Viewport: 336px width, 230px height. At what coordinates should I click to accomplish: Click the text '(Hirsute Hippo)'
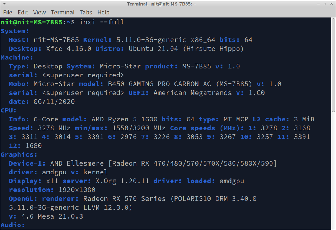(213, 49)
